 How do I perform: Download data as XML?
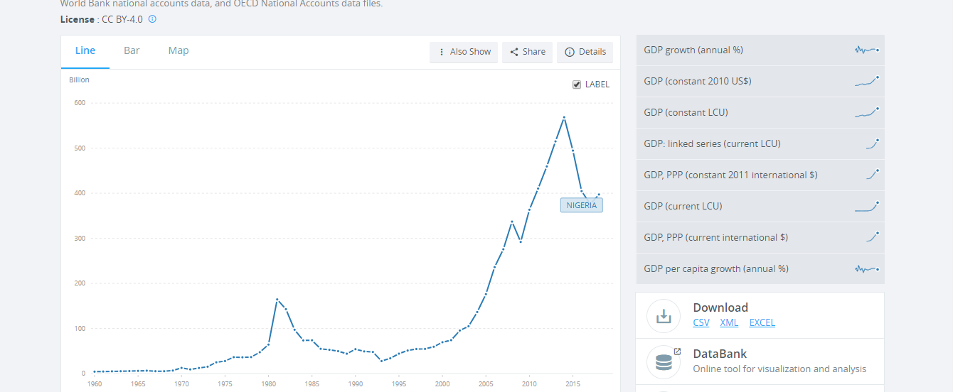pos(729,322)
